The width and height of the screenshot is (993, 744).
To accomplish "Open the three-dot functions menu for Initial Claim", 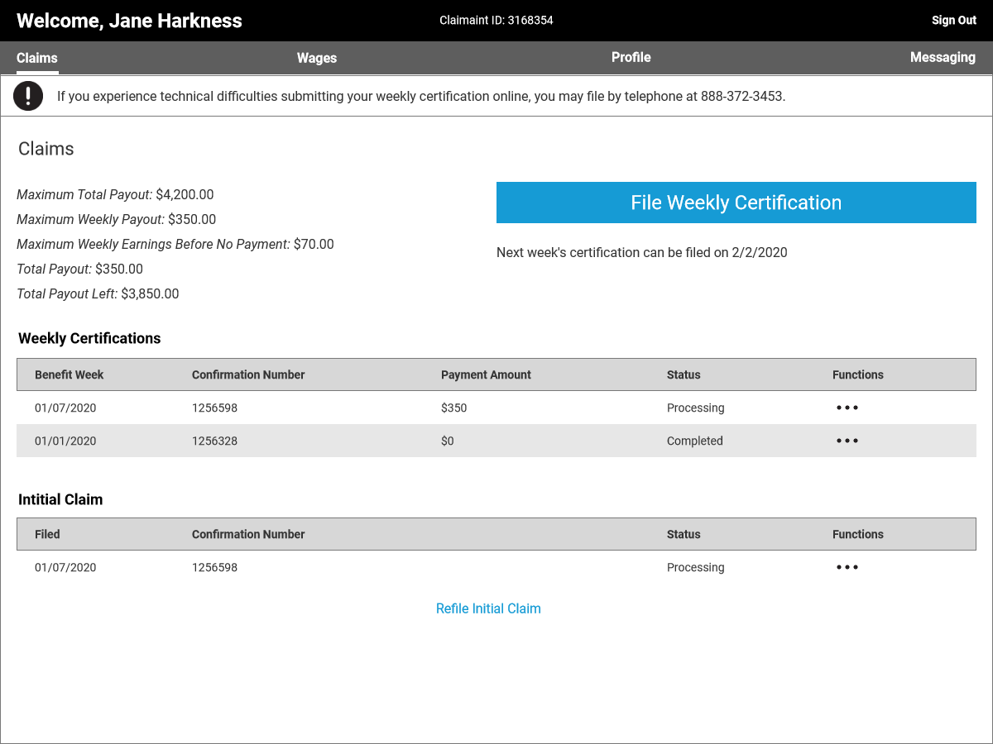I will point(847,567).
